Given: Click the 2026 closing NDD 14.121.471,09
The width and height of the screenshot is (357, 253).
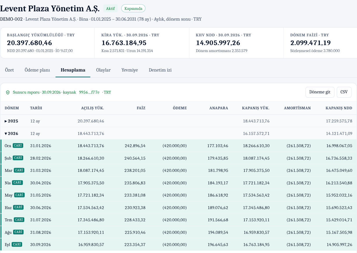Looking at the screenshot, I should pyautogui.click(x=339, y=133).
